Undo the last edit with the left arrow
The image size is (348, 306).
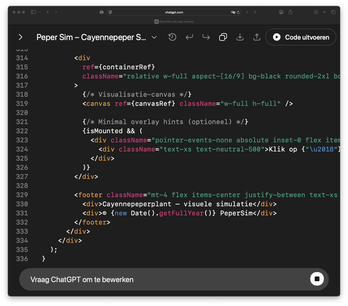pos(189,37)
